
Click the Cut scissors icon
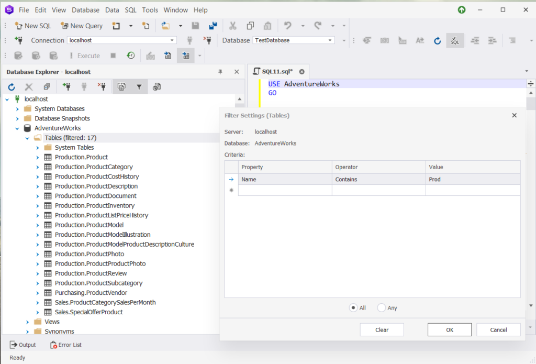[233, 26]
